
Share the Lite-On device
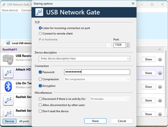click(148, 87)
